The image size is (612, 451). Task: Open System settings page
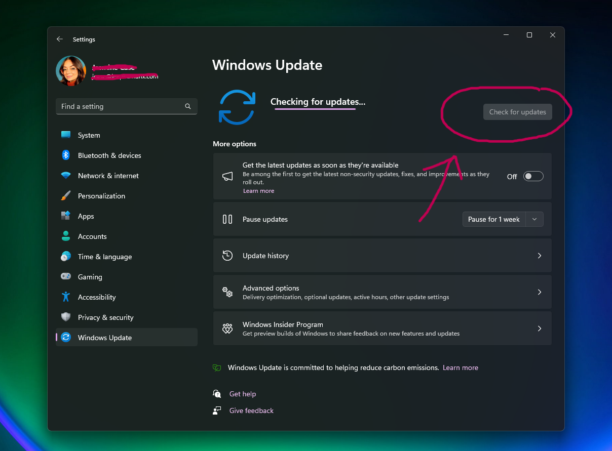[x=127, y=135]
